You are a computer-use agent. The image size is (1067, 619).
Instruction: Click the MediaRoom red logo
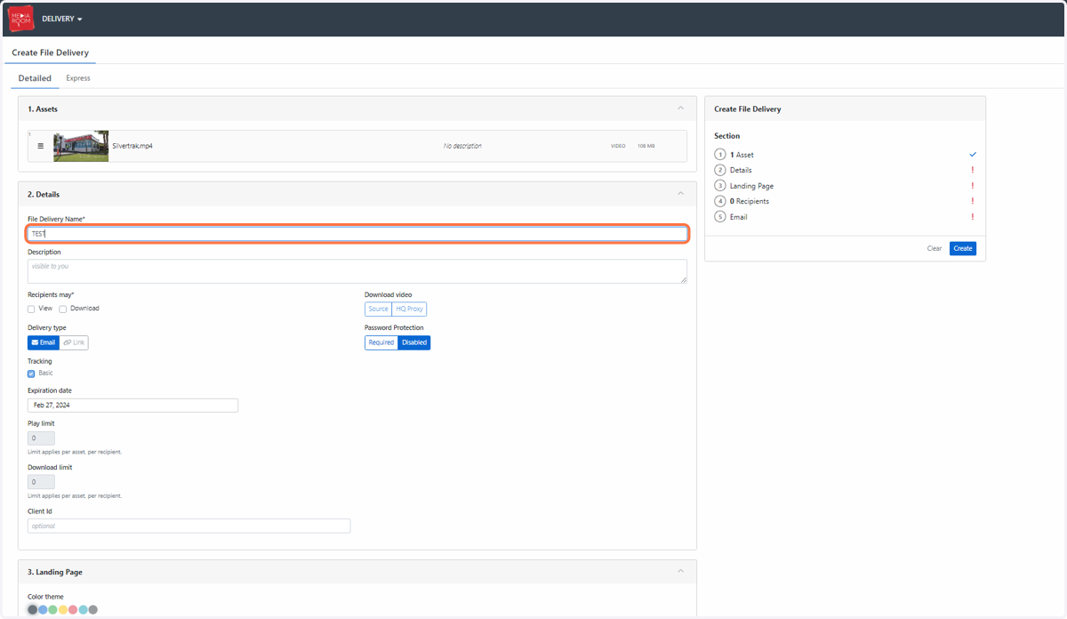20,19
